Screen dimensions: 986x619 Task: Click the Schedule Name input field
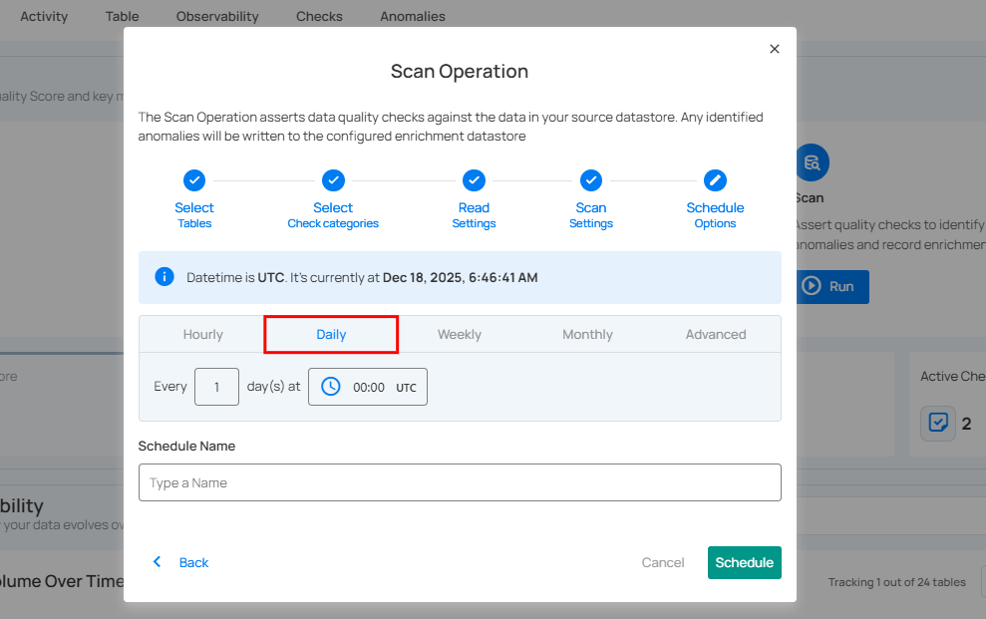pos(460,482)
